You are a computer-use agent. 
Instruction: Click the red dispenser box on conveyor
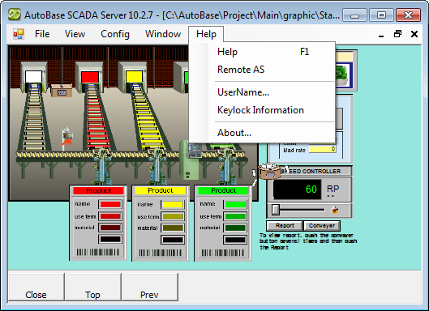90,77
